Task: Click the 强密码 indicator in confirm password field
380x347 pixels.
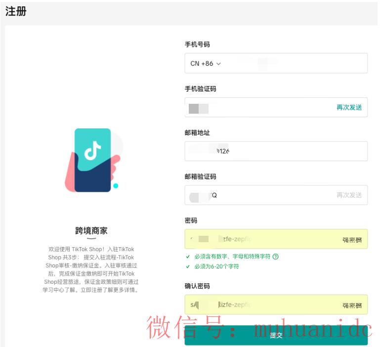Action: tap(352, 305)
